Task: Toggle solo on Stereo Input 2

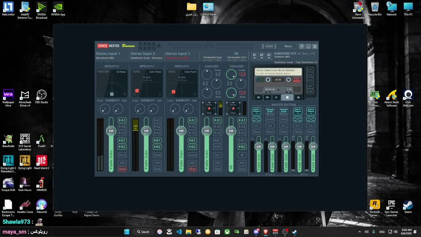Action: (x=157, y=163)
